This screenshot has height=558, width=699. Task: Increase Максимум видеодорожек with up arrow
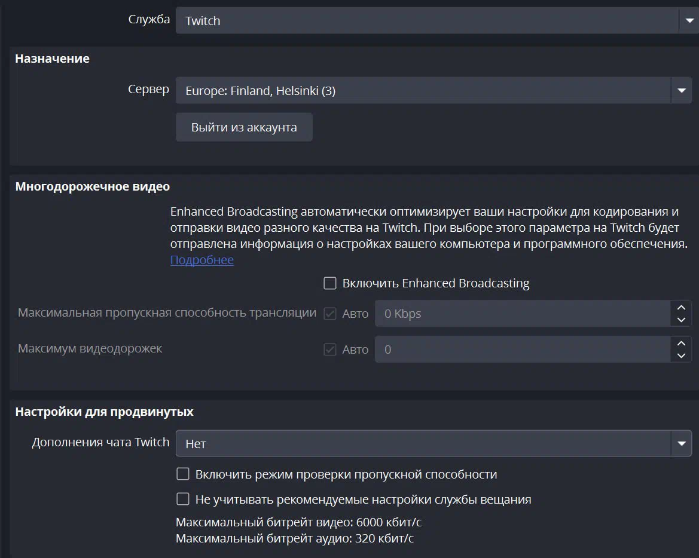tap(681, 344)
